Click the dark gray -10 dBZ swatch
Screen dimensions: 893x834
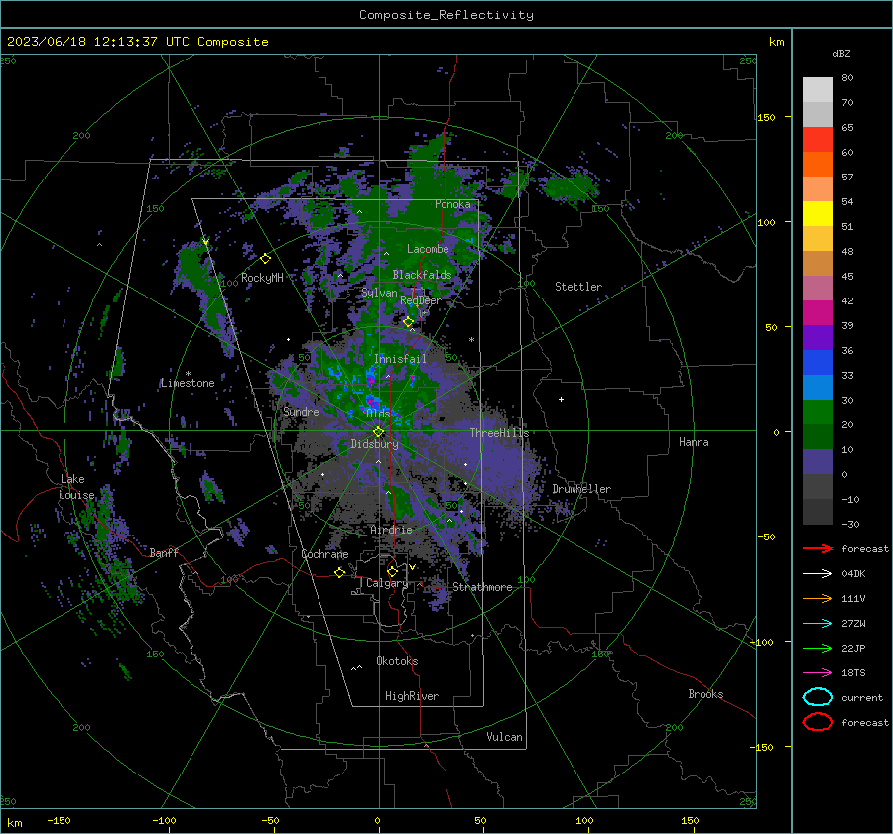tap(818, 512)
